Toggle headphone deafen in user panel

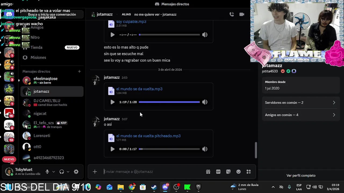(x=62, y=172)
